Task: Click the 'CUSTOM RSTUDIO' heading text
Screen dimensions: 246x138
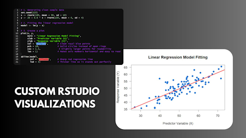Action: [x=57, y=91]
